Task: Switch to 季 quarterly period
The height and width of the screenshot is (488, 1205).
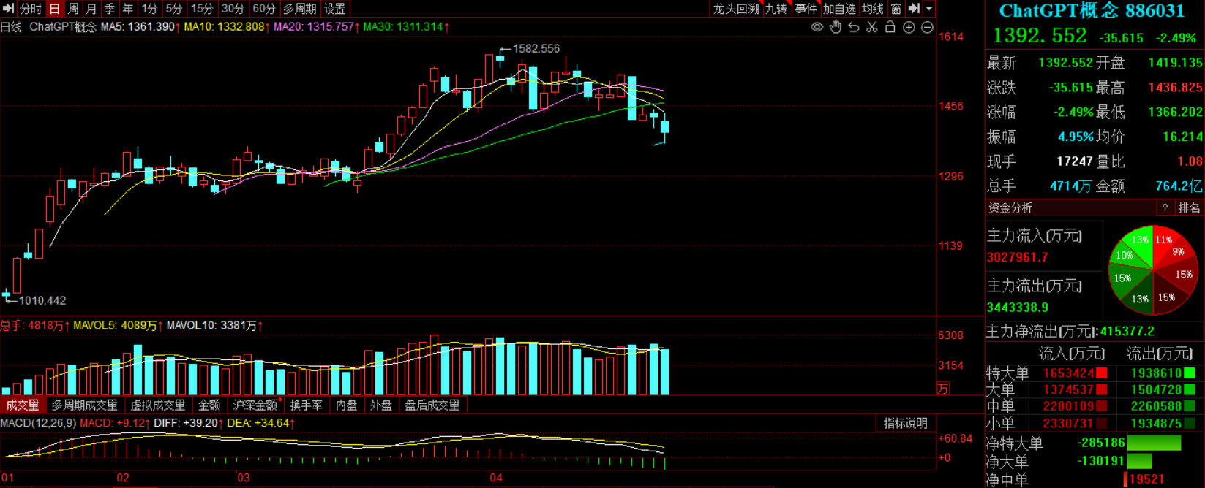Action: coord(110,9)
